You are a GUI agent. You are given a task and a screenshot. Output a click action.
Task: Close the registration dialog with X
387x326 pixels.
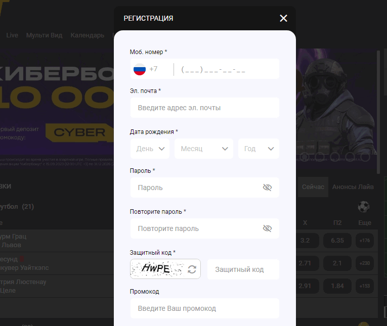(x=283, y=18)
